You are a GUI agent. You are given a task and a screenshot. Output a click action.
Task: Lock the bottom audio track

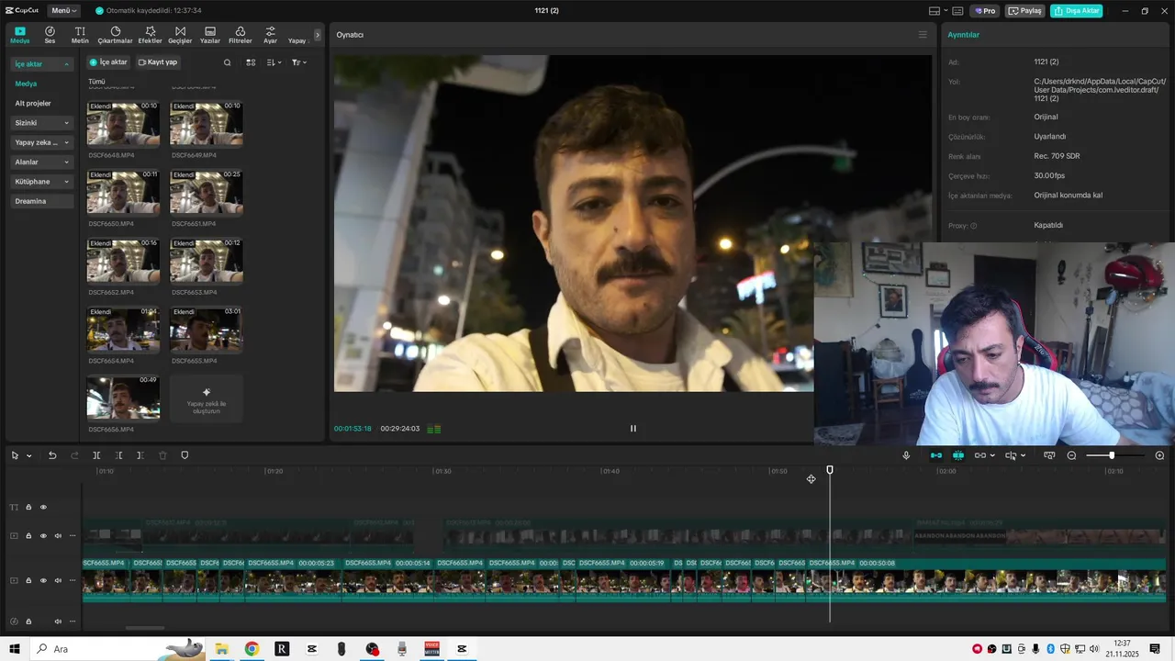(28, 622)
